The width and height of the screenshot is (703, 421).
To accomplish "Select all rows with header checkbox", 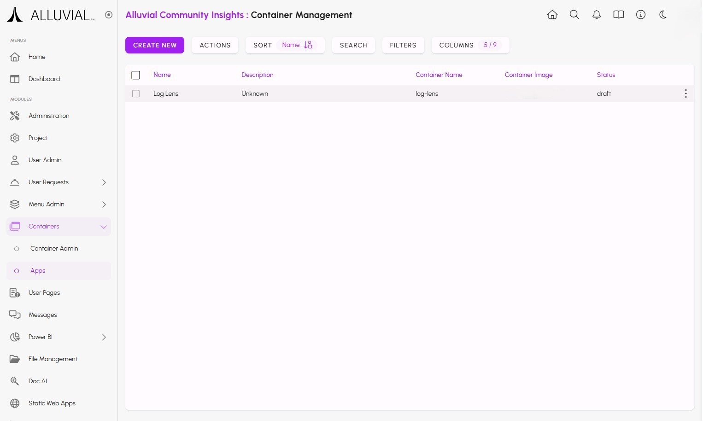I will (136, 75).
